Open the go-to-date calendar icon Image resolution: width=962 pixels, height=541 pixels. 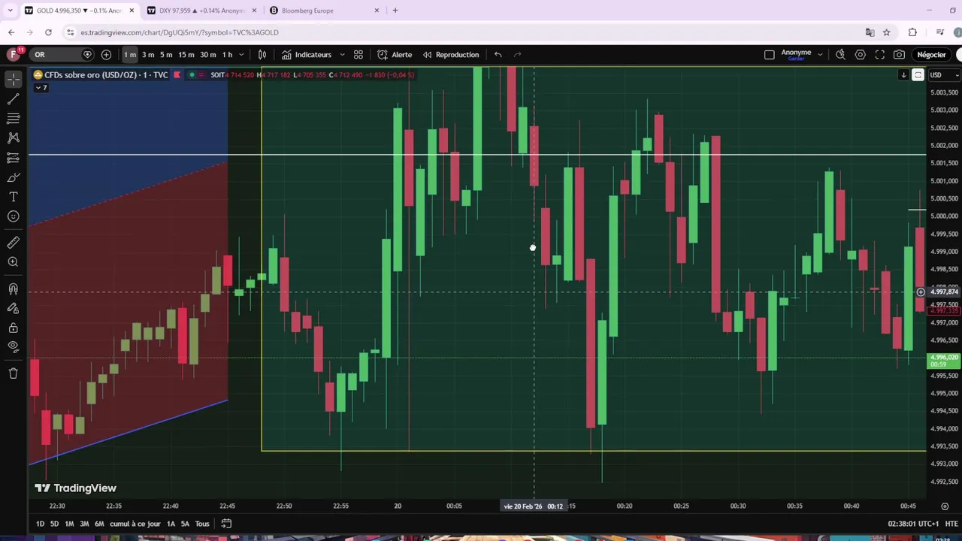tap(226, 524)
